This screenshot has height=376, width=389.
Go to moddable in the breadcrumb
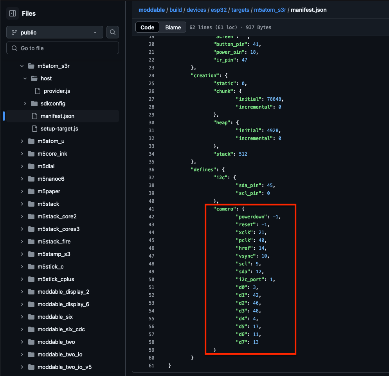point(151,10)
